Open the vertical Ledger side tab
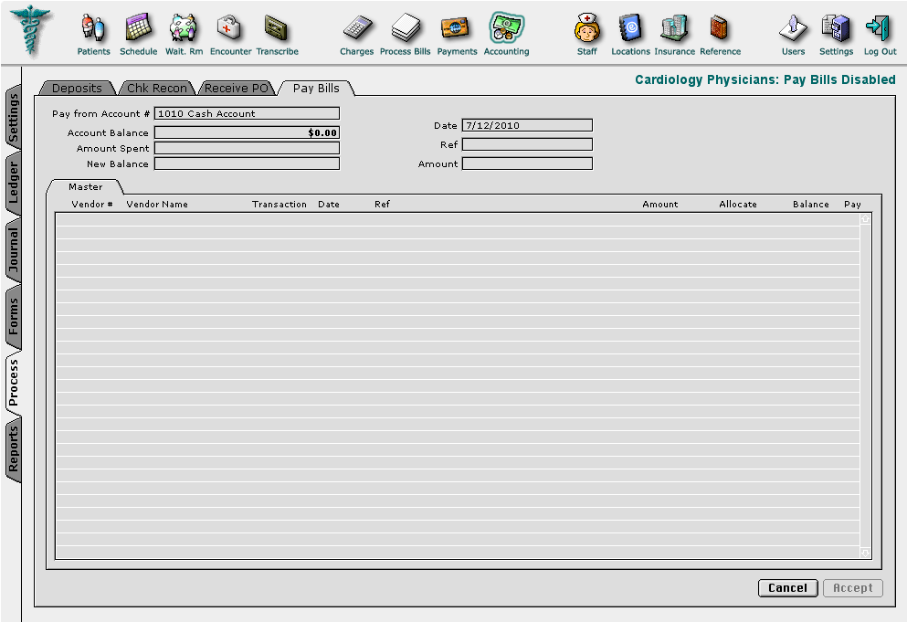Image resolution: width=907 pixels, height=622 pixels. (14, 183)
